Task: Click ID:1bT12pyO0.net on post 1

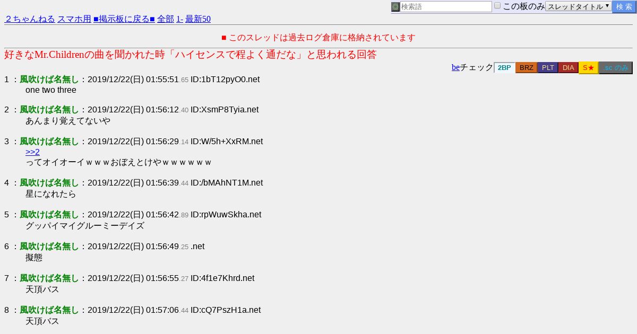Action: (x=225, y=80)
